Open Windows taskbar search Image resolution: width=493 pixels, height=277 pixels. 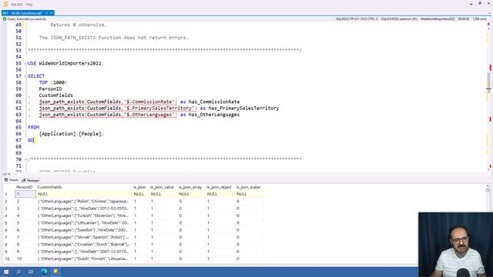18,272
